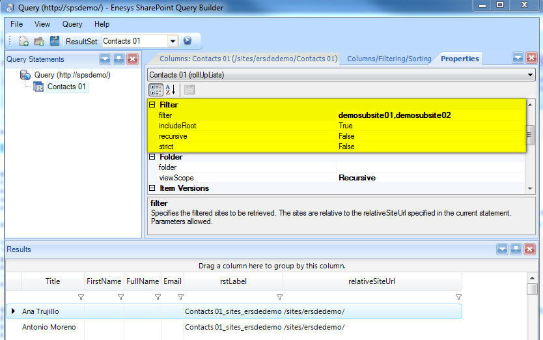Select Contacts 01 in Query Statements tree
The width and height of the screenshot is (543, 340).
click(66, 87)
